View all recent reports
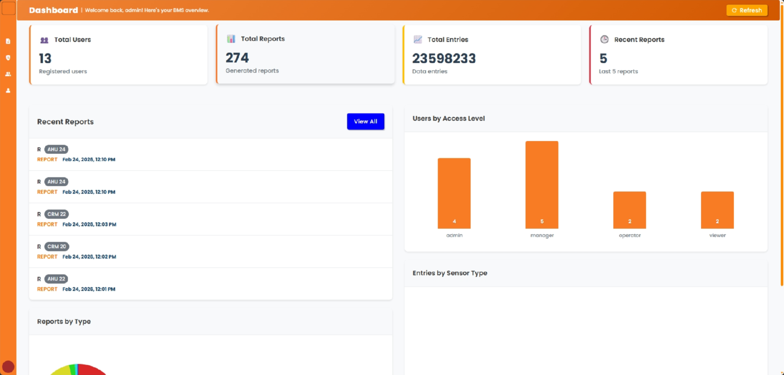This screenshot has height=375, width=784. [x=366, y=122]
